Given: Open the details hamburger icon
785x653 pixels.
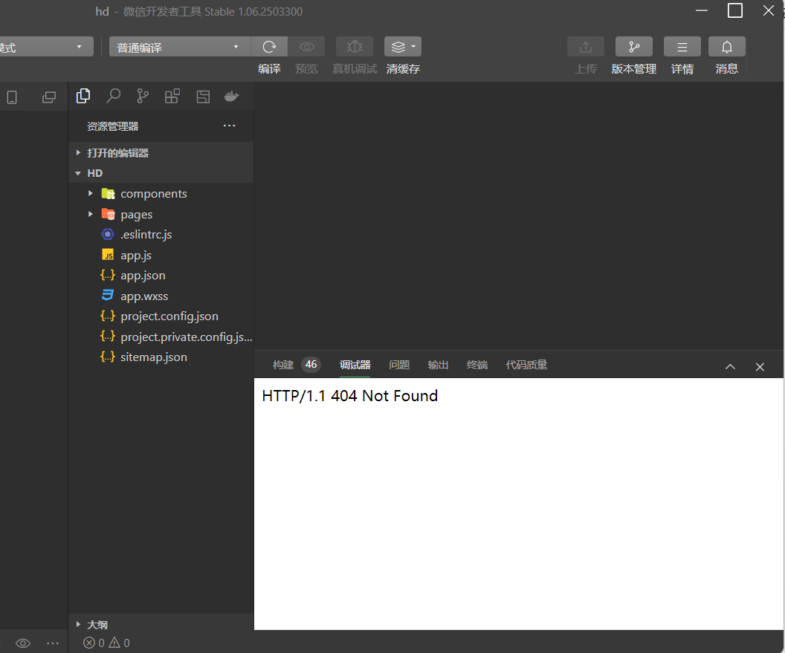Looking at the screenshot, I should tap(682, 47).
